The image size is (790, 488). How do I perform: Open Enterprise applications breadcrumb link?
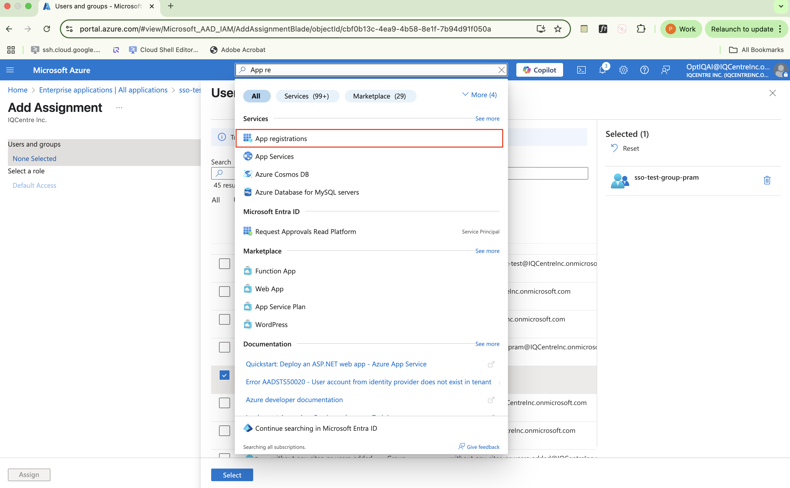[x=103, y=90]
